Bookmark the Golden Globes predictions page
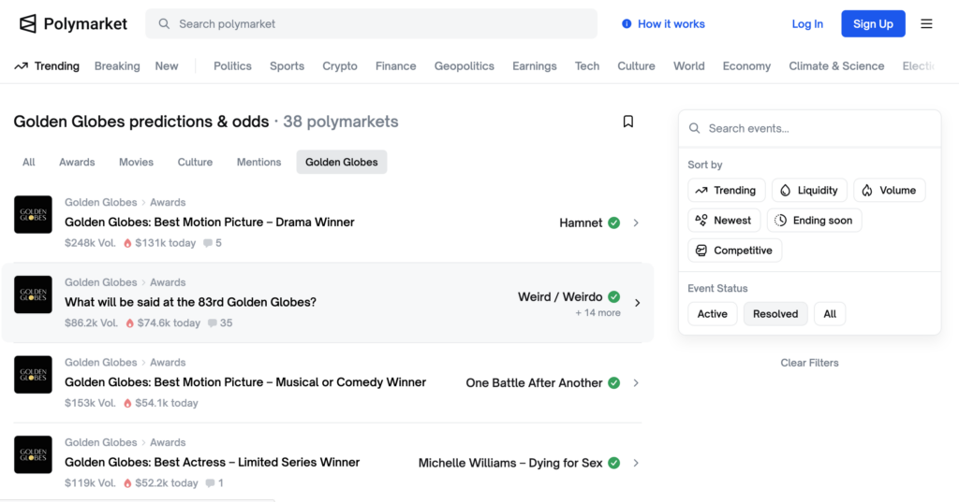The image size is (959, 502). 628,122
